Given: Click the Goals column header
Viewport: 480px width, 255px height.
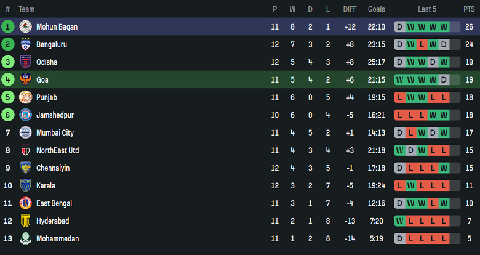Looking at the screenshot, I should (x=376, y=9).
